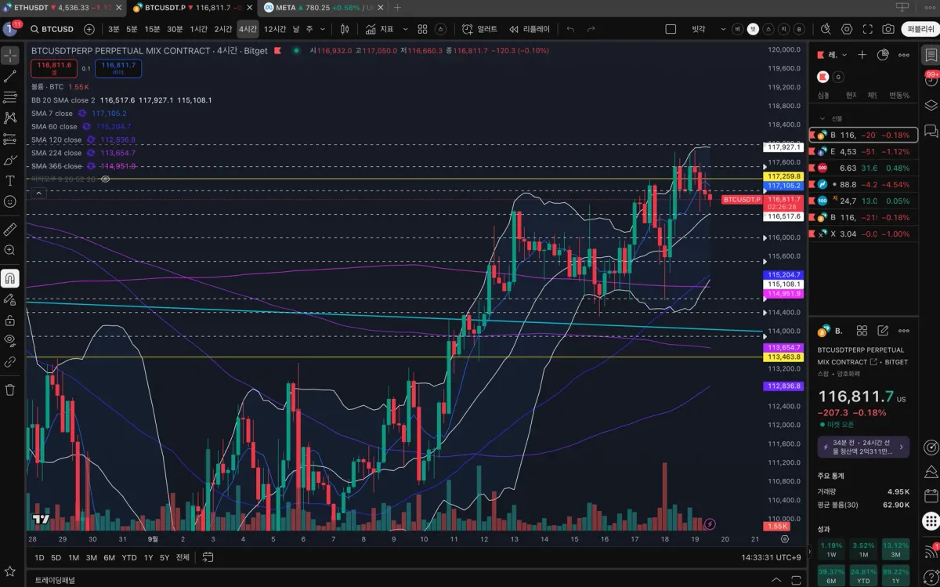This screenshot has width=940, height=587.
Task: Open the chats panel icon
Action: (931, 130)
